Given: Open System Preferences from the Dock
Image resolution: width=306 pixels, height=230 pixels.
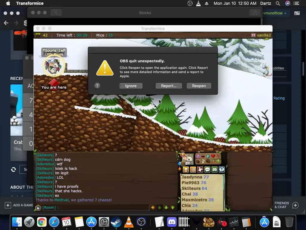Looking at the screenshot, I should (x=104, y=222).
